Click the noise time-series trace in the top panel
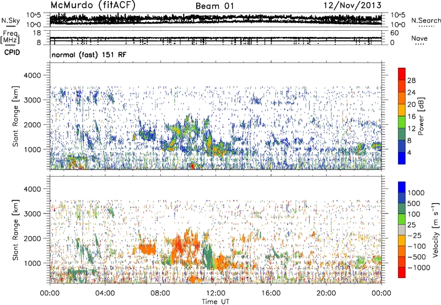441x305 pixels. (216, 19)
